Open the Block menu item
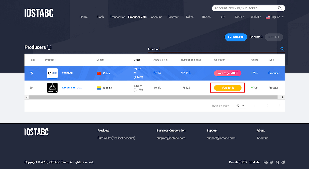Image resolution: width=309 pixels, height=169 pixels. click(100, 17)
